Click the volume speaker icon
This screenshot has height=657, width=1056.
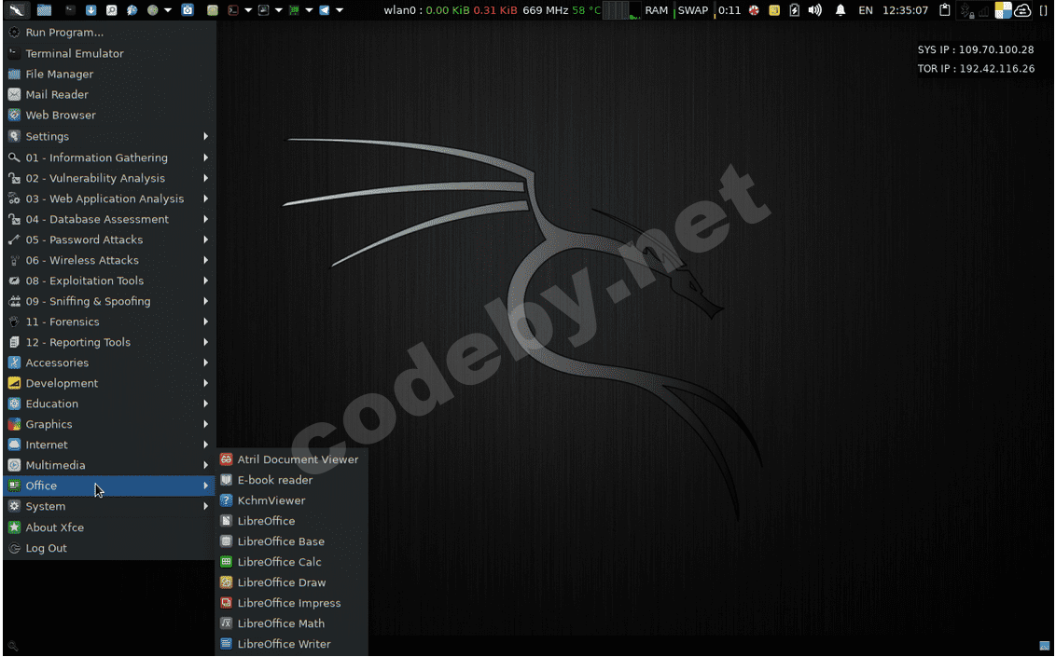coord(815,10)
